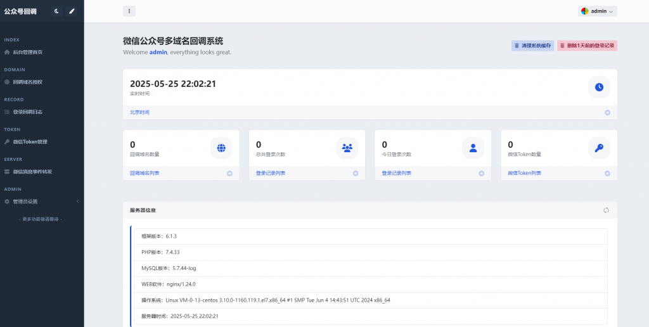649x327 pixels.
Task: Open the admin user dropdown
Action: 597,11
